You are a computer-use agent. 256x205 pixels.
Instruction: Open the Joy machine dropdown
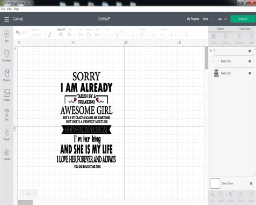tap(222, 19)
